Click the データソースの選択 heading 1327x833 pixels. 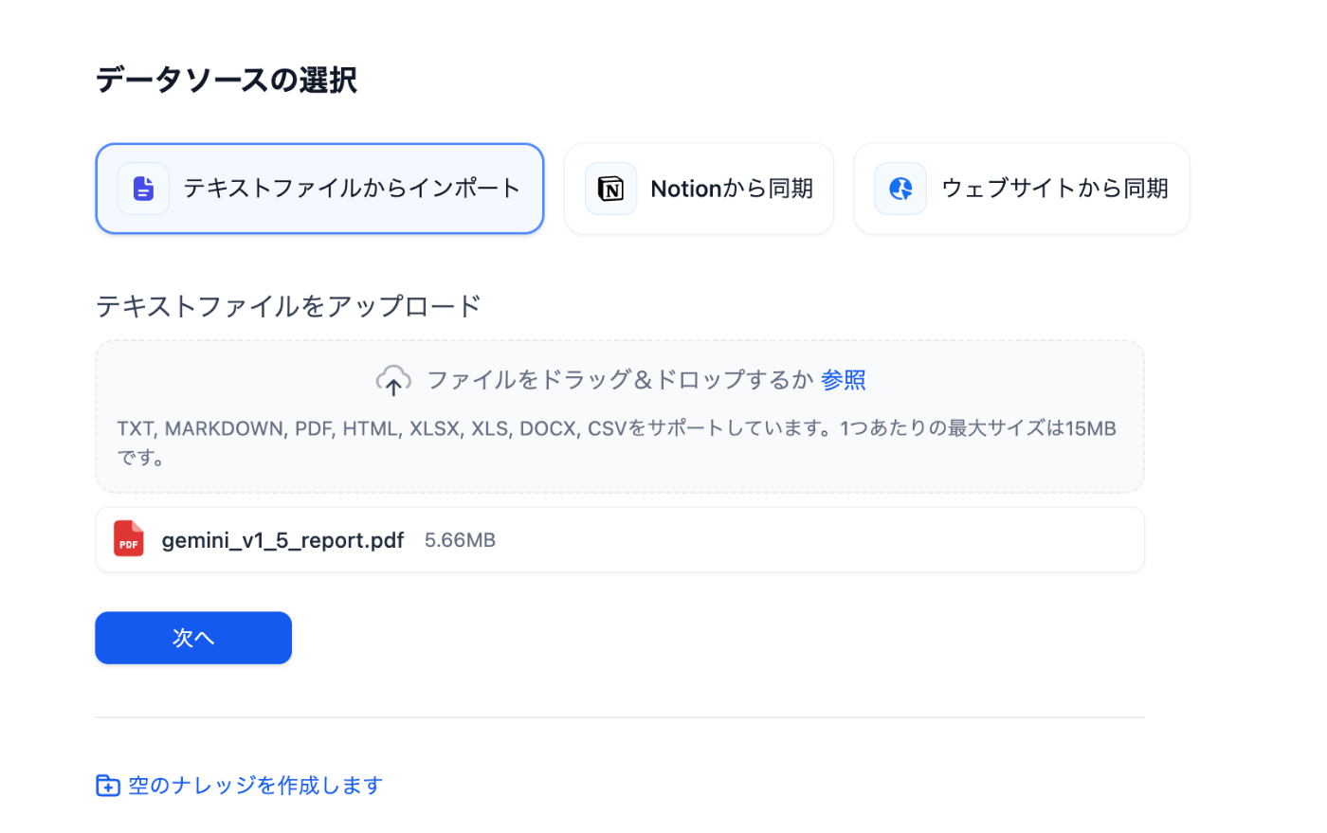(227, 80)
